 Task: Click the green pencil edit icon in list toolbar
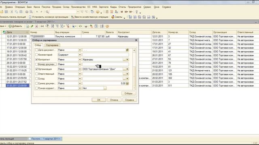pyautogui.click(x=32, y=26)
